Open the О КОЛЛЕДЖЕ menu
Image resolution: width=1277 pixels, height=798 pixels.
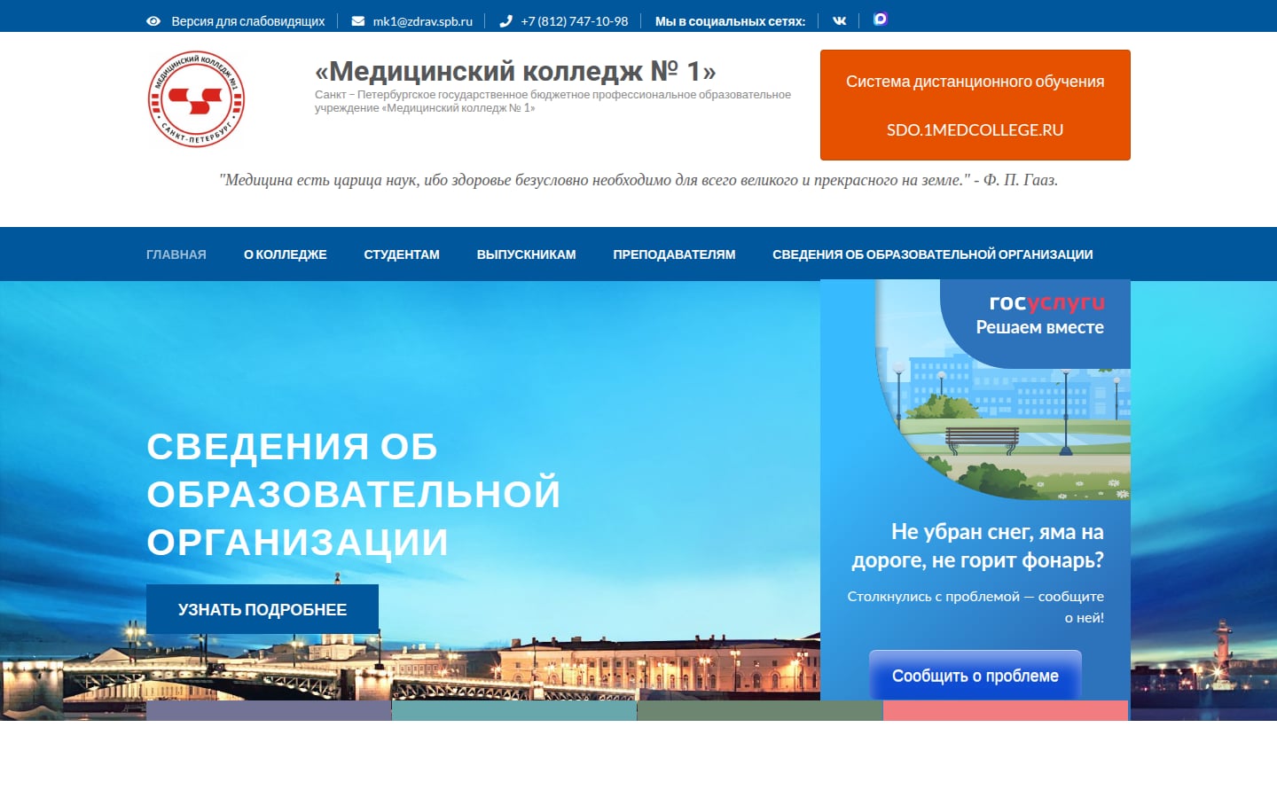(286, 254)
